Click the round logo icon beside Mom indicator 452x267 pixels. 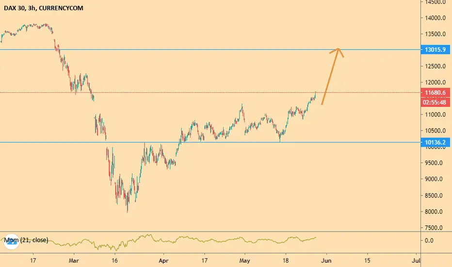pos(11,242)
